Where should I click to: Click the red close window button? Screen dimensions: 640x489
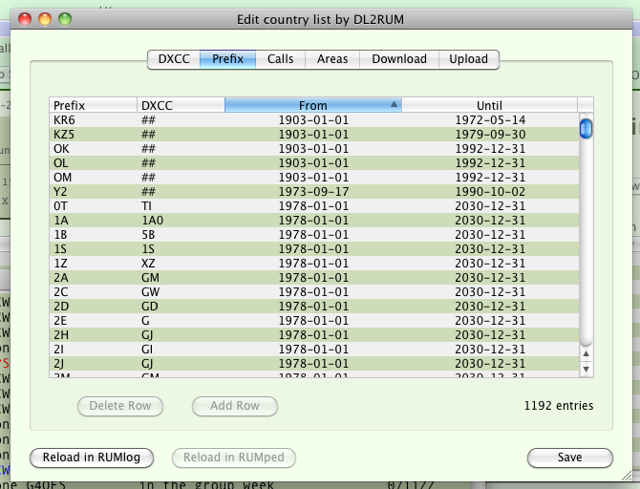26,19
